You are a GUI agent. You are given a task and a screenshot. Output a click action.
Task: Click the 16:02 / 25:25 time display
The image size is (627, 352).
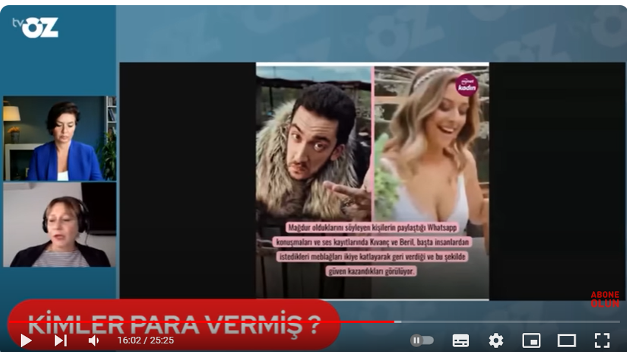(x=145, y=340)
